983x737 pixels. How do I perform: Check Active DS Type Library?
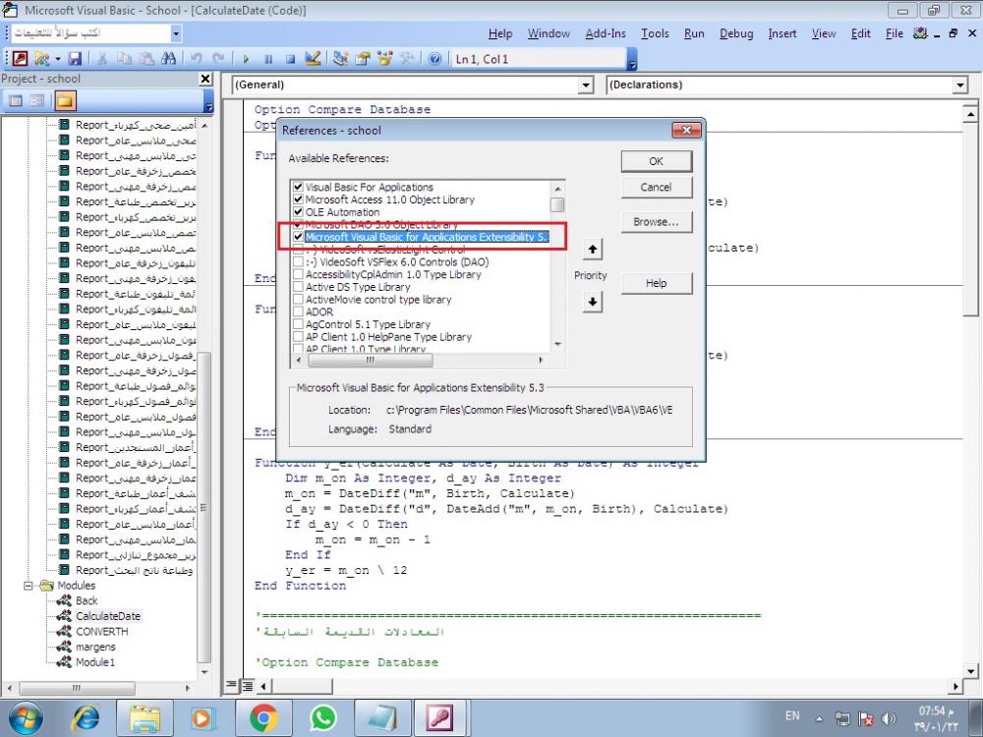click(x=299, y=287)
